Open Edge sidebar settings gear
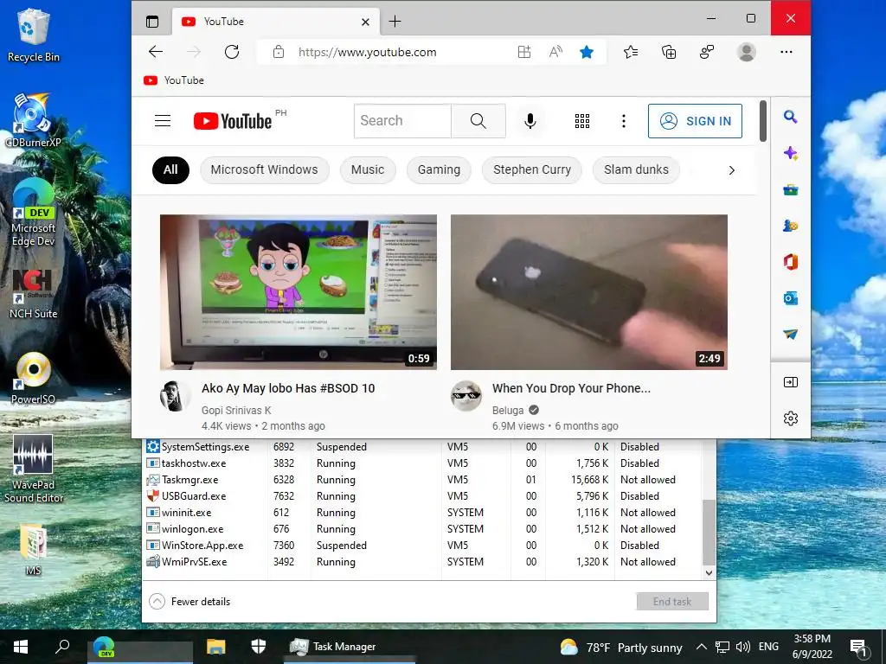Screen dimensions: 886x664 click(791, 418)
